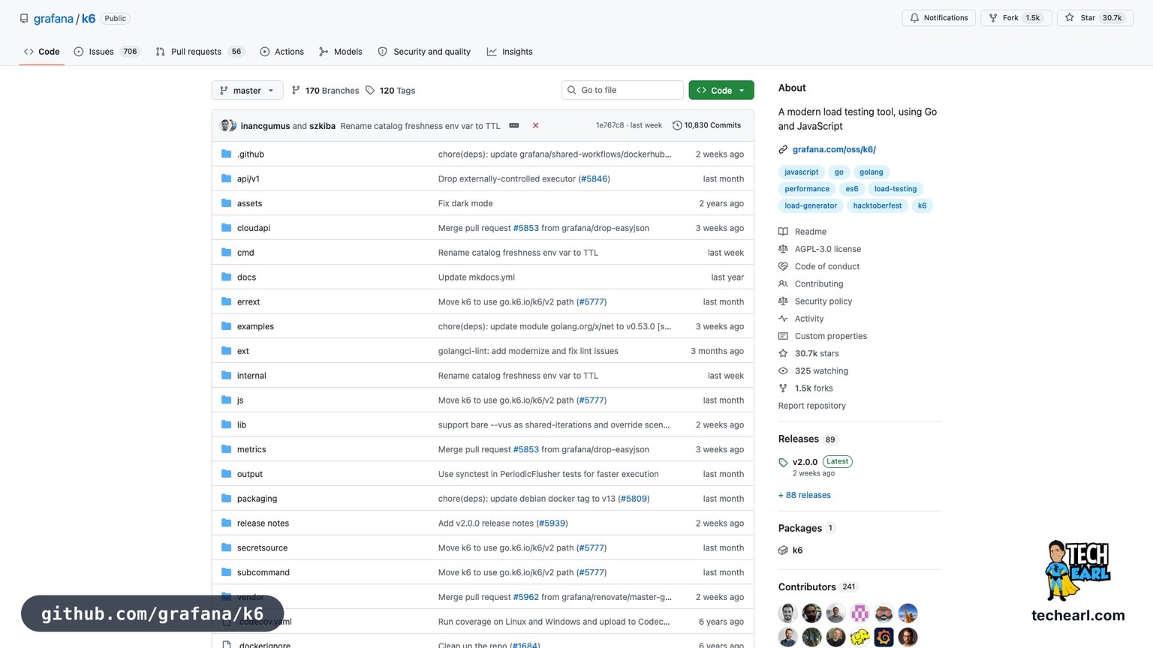Viewport: 1153px width, 648px height.
Task: Open the master branch dropdown
Action: (x=247, y=90)
